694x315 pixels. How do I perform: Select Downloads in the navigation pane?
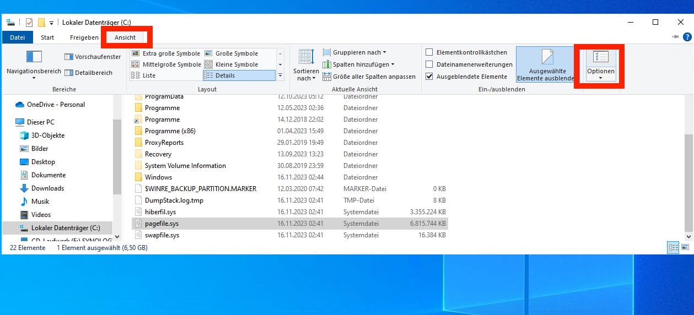click(47, 188)
